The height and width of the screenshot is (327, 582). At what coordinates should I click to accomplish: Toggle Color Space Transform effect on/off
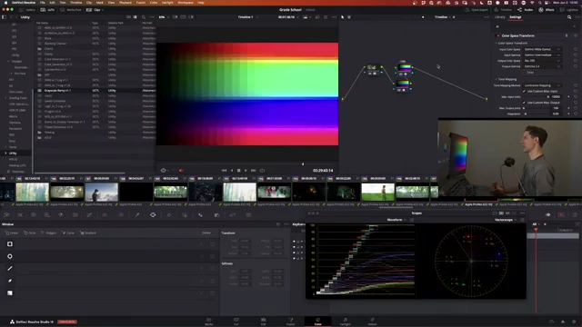click(x=497, y=35)
